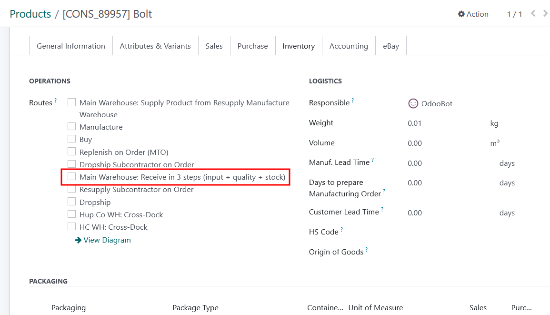Click the OdooBot avatar icon
Screen dimensions: 550x315
[413, 103]
